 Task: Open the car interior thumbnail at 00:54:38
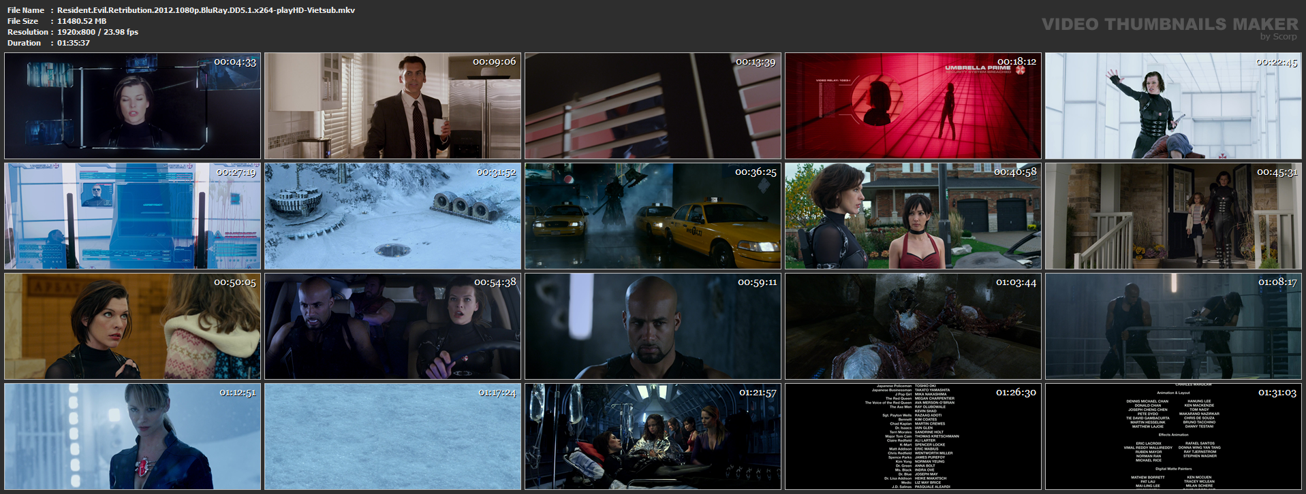[392, 327]
